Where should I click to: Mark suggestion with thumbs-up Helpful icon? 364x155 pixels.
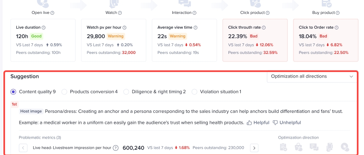point(249,123)
